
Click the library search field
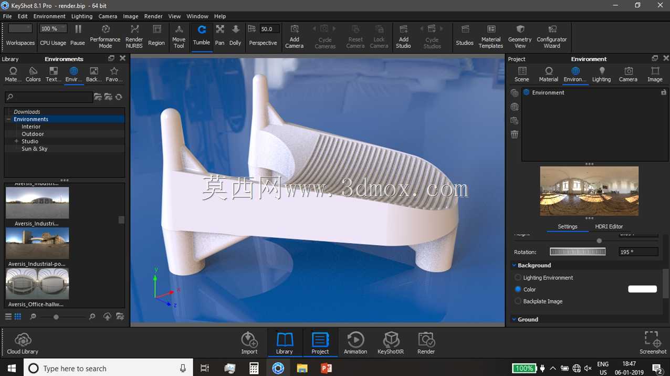[x=48, y=97]
